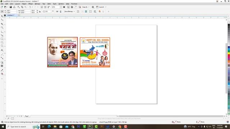This screenshot has width=230, height=129.
Task: Toggle the Snap Off button
Action: (80, 7)
